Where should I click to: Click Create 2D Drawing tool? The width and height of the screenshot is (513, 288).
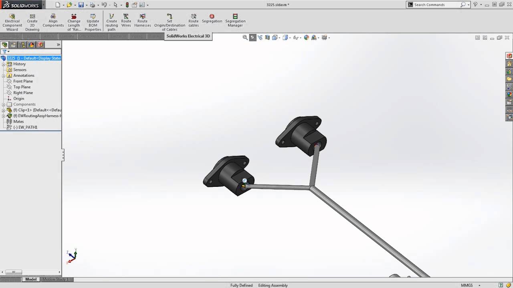[32, 22]
